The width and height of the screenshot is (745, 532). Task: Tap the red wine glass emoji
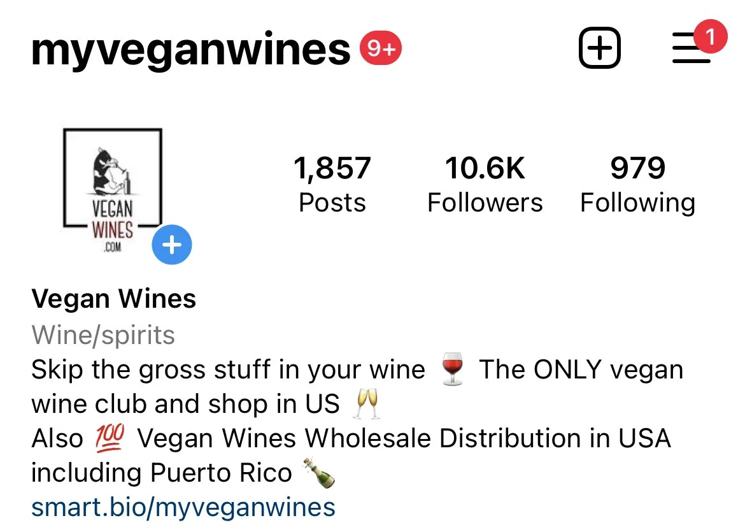(x=452, y=369)
